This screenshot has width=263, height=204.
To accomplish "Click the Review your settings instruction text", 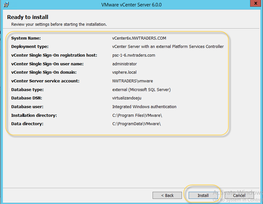I will pos(59,24).
